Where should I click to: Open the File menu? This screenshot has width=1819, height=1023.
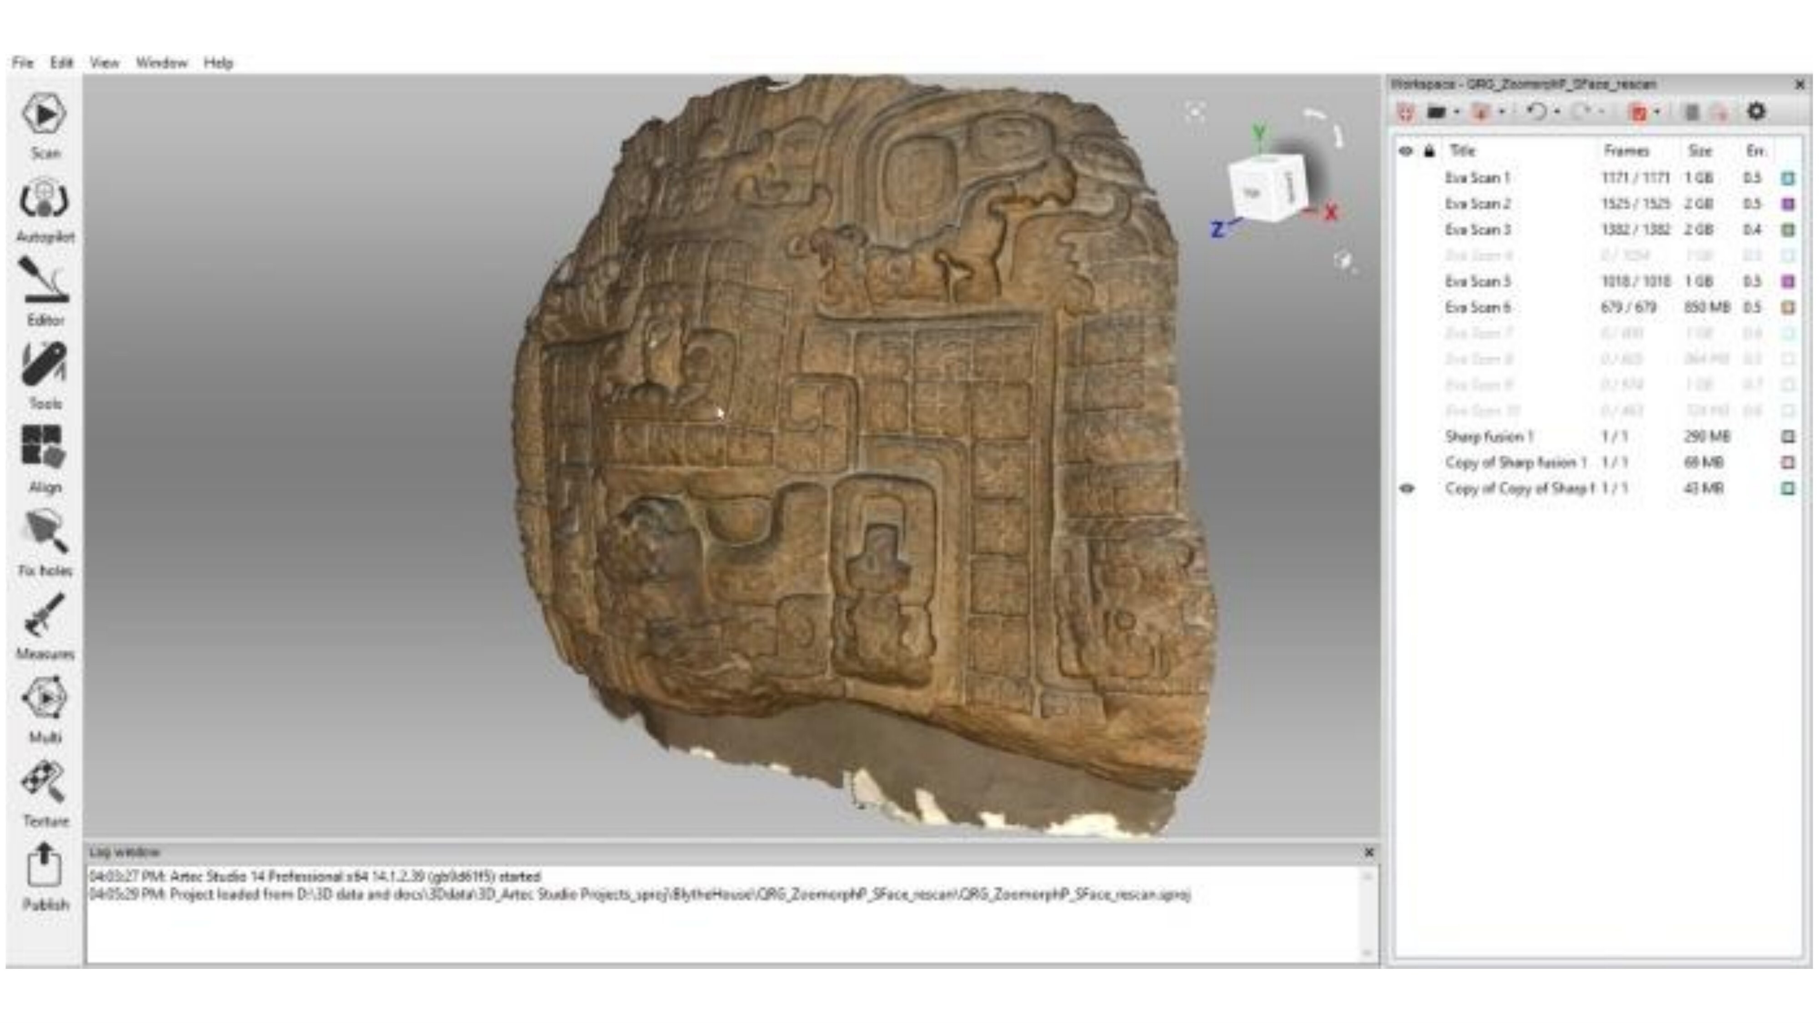point(23,63)
